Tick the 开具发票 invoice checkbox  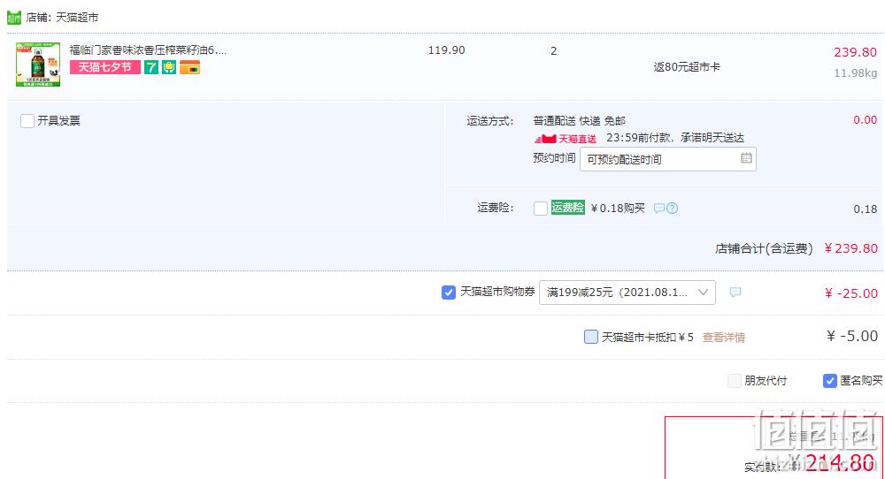pos(27,120)
